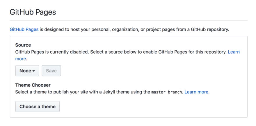Click the 'master branch' code text
The width and height of the screenshot is (256, 126).
click(167, 92)
